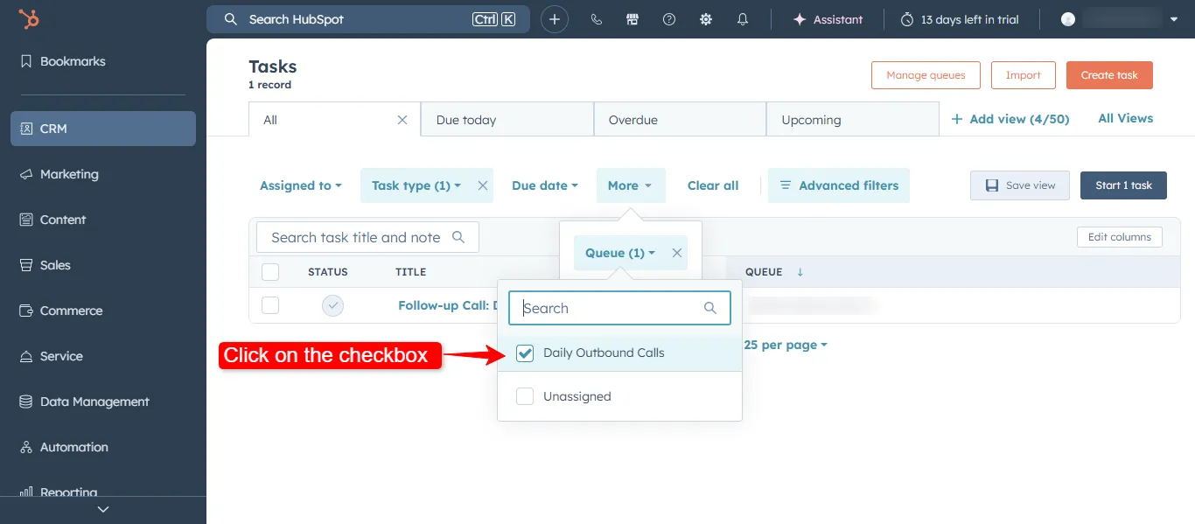The height and width of the screenshot is (524, 1195).
Task: Switch to the Upcoming tab
Action: 852,120
